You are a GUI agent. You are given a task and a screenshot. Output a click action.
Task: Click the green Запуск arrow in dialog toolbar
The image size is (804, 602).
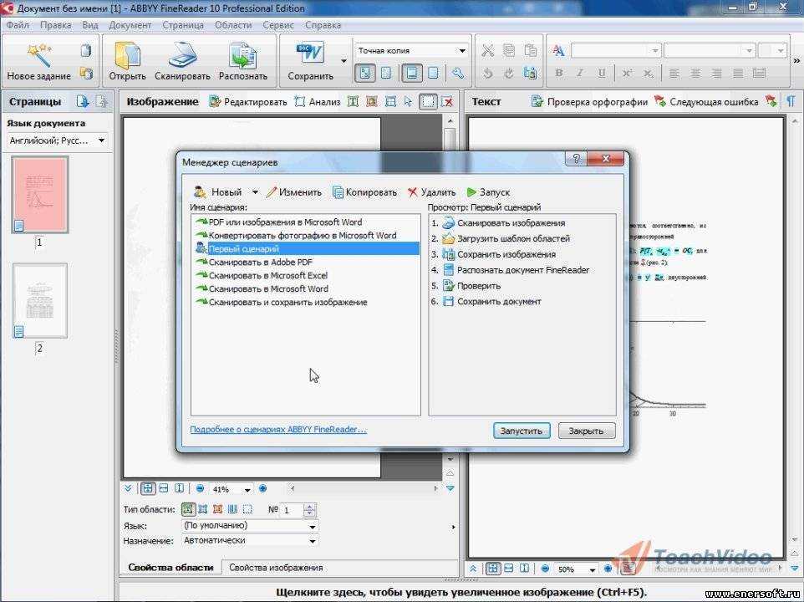488,192
